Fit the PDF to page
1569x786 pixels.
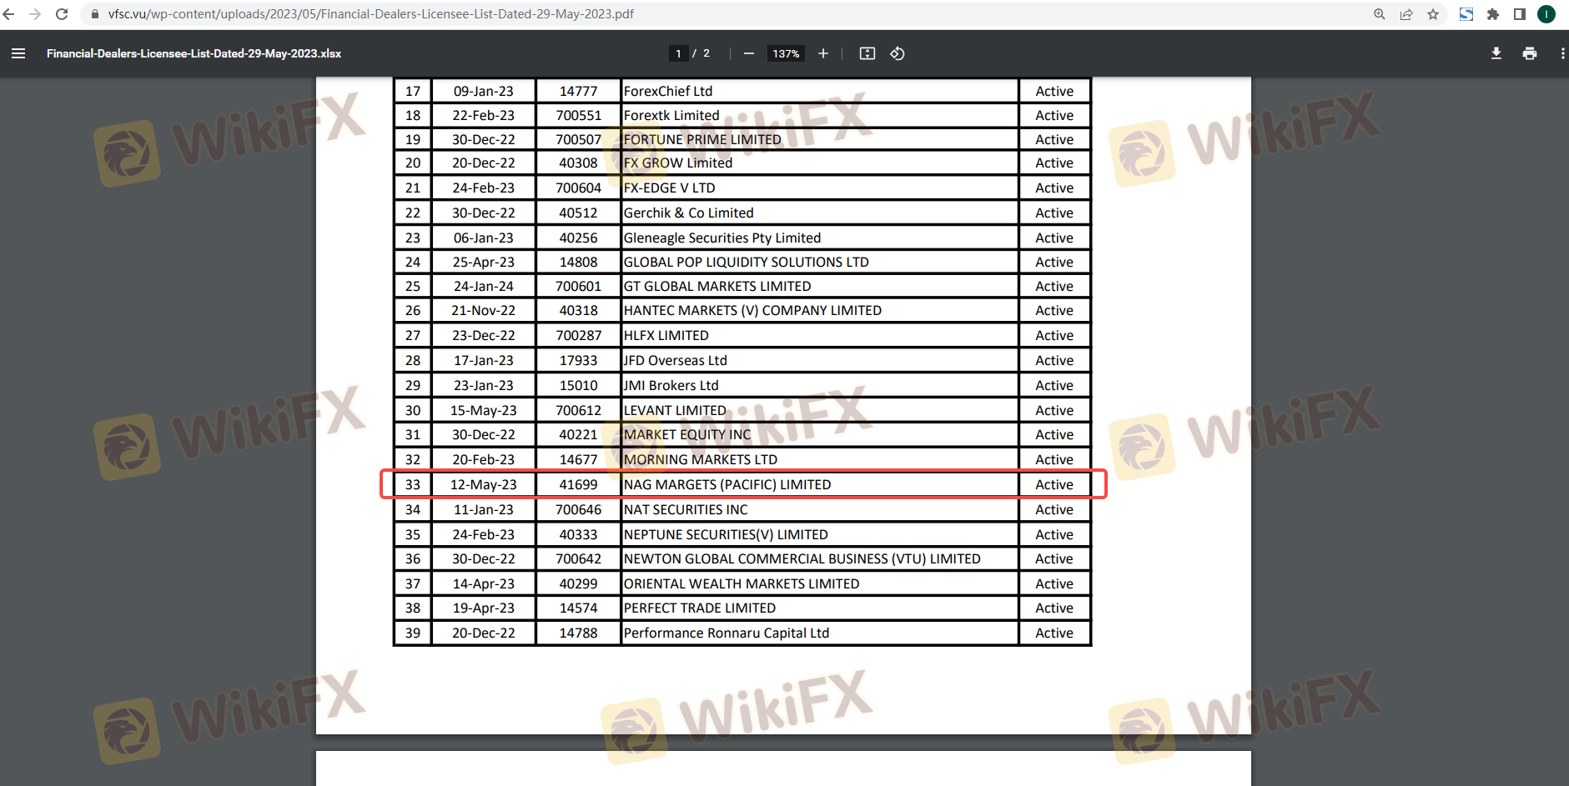tap(867, 53)
